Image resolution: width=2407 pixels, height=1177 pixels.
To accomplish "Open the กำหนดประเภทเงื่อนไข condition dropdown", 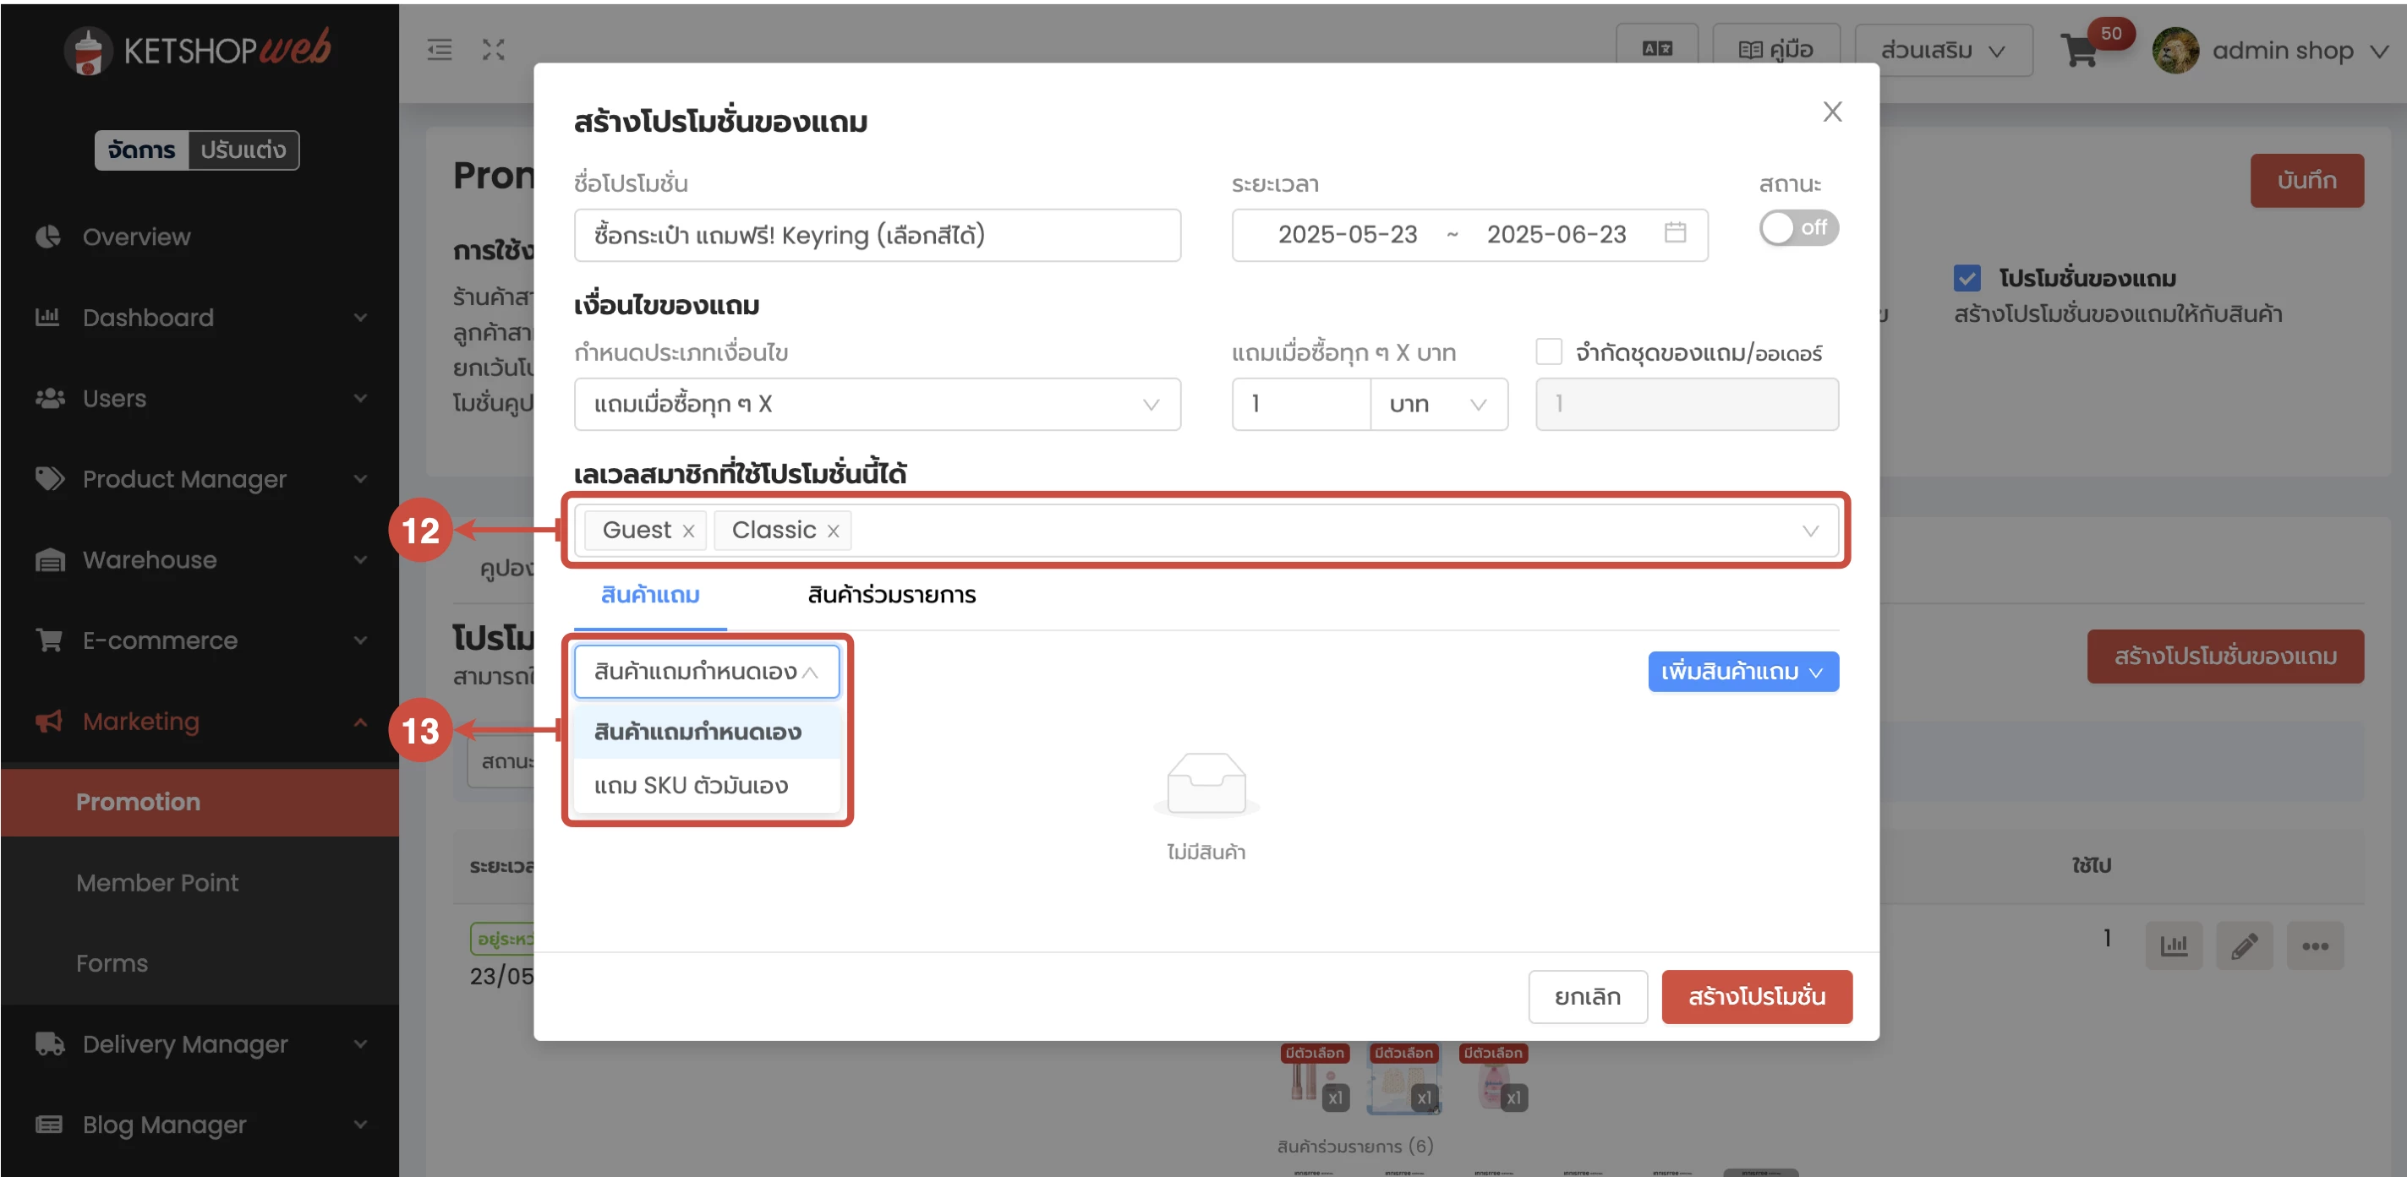I will tap(877, 405).
